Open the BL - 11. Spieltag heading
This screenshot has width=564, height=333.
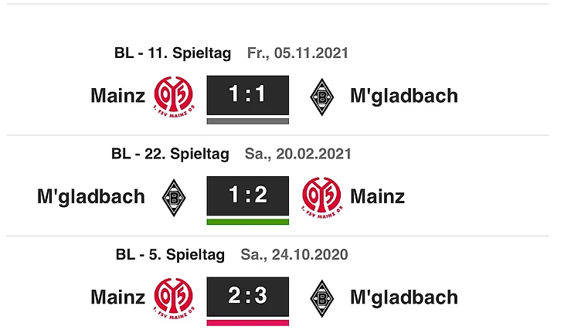pos(172,53)
